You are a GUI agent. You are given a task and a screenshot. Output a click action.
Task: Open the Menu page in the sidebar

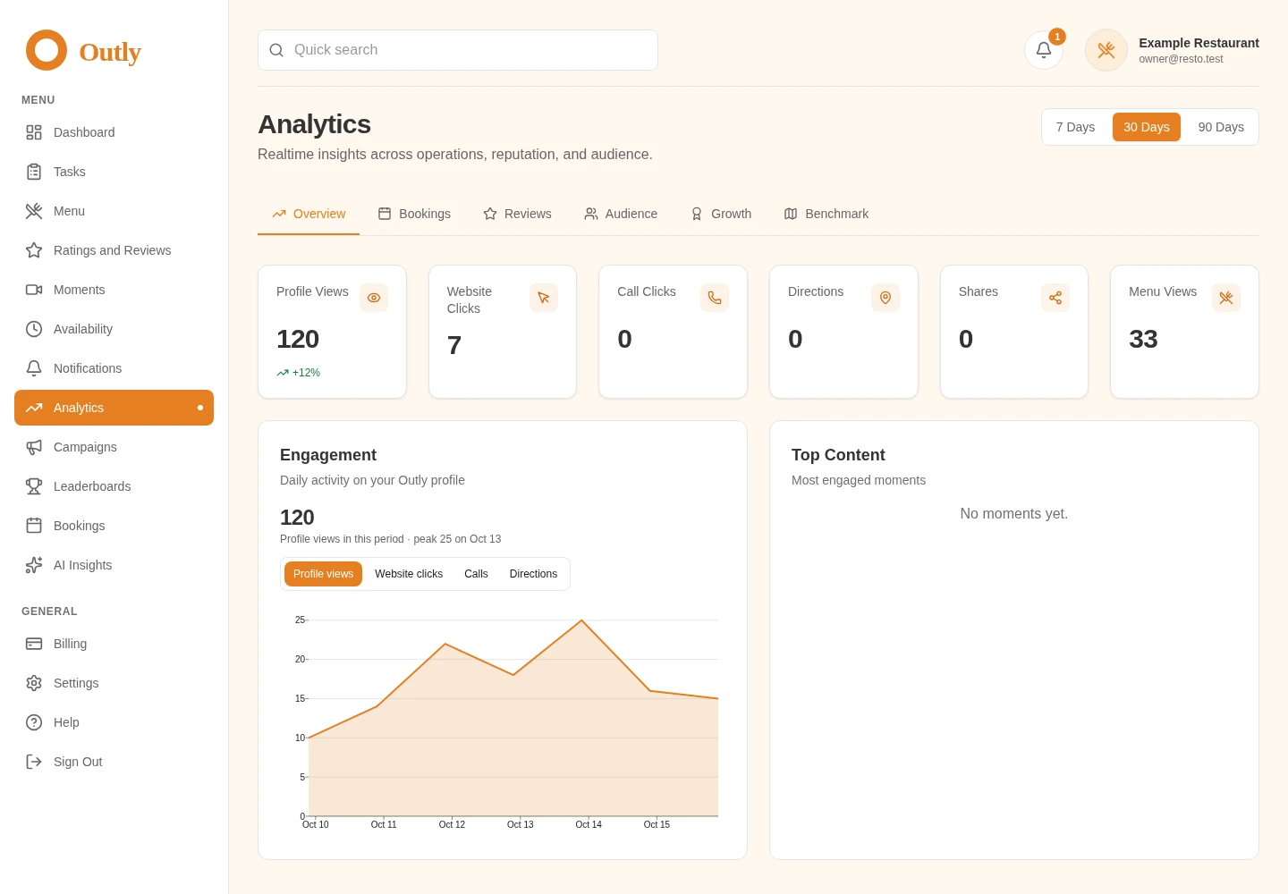(114, 211)
